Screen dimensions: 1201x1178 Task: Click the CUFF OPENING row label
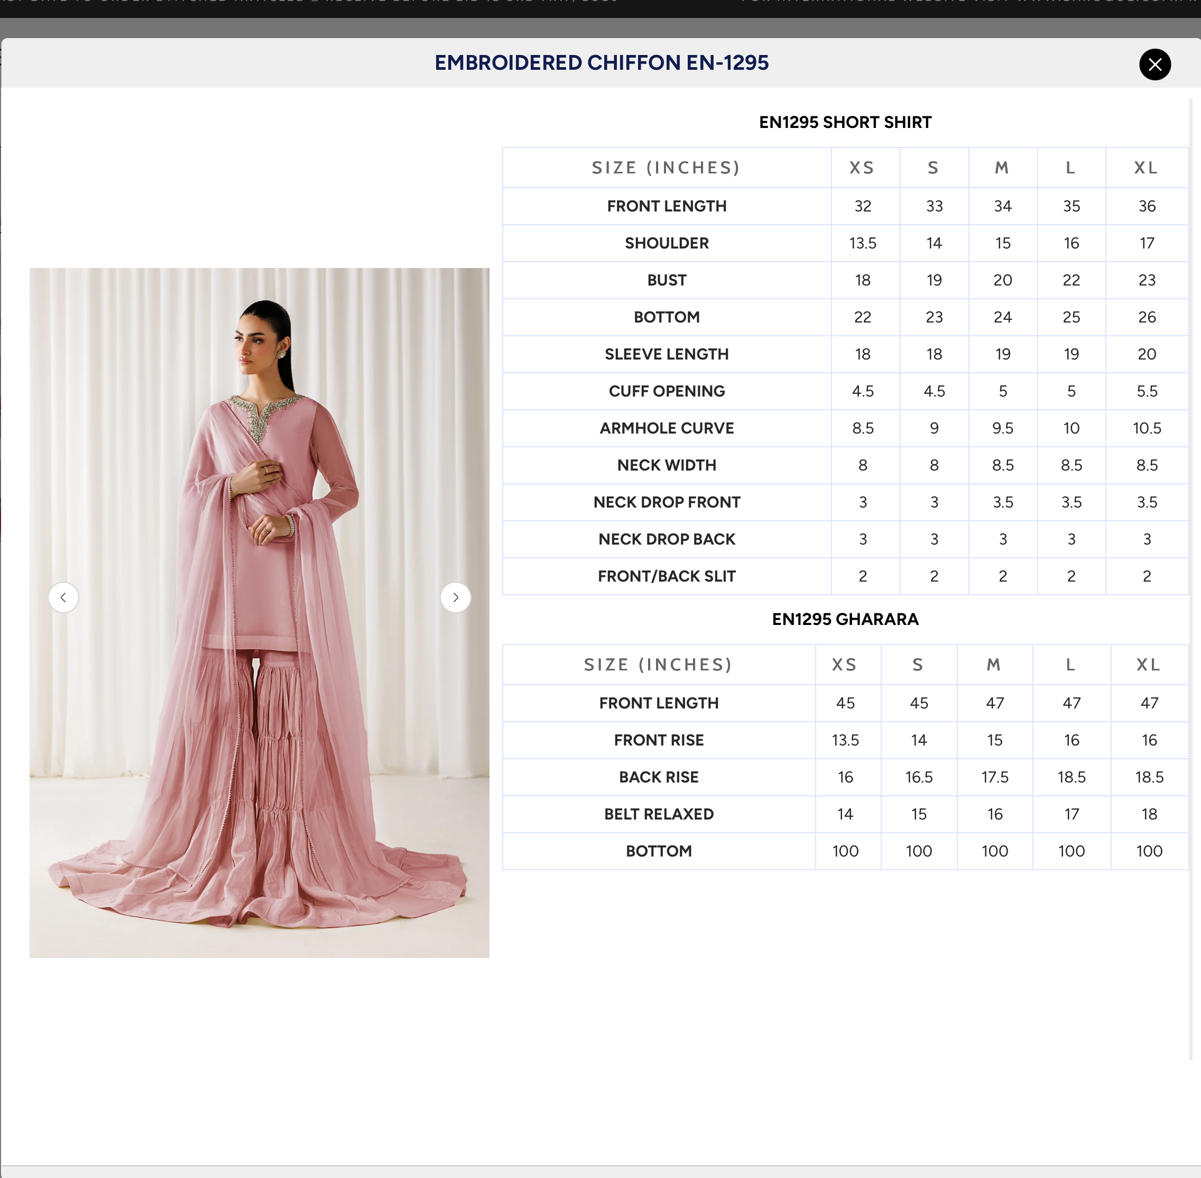click(667, 391)
